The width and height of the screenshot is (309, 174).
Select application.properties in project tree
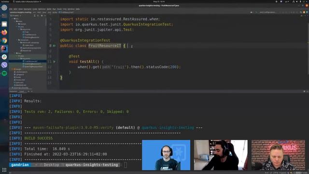(x=30, y=48)
